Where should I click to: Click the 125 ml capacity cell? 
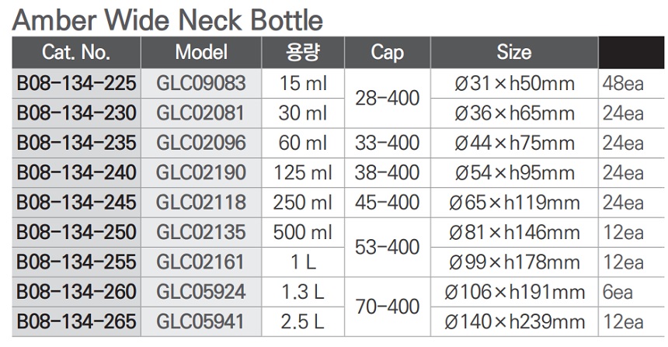302,172
